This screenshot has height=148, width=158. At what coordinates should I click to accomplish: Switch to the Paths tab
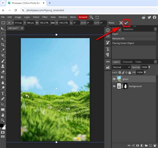point(138,62)
